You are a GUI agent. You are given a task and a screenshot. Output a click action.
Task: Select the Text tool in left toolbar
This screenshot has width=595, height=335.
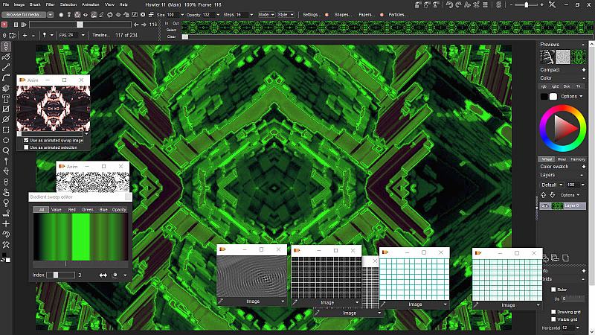pyautogui.click(x=6, y=98)
